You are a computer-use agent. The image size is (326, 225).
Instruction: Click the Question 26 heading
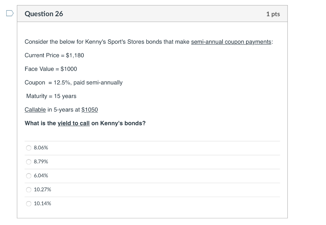point(44,14)
